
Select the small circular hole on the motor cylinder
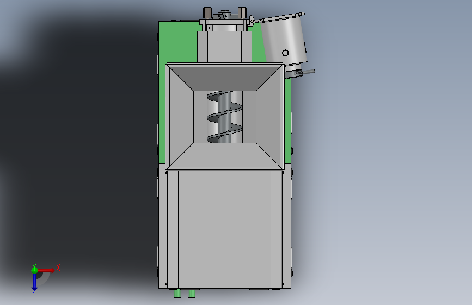pos(285,53)
